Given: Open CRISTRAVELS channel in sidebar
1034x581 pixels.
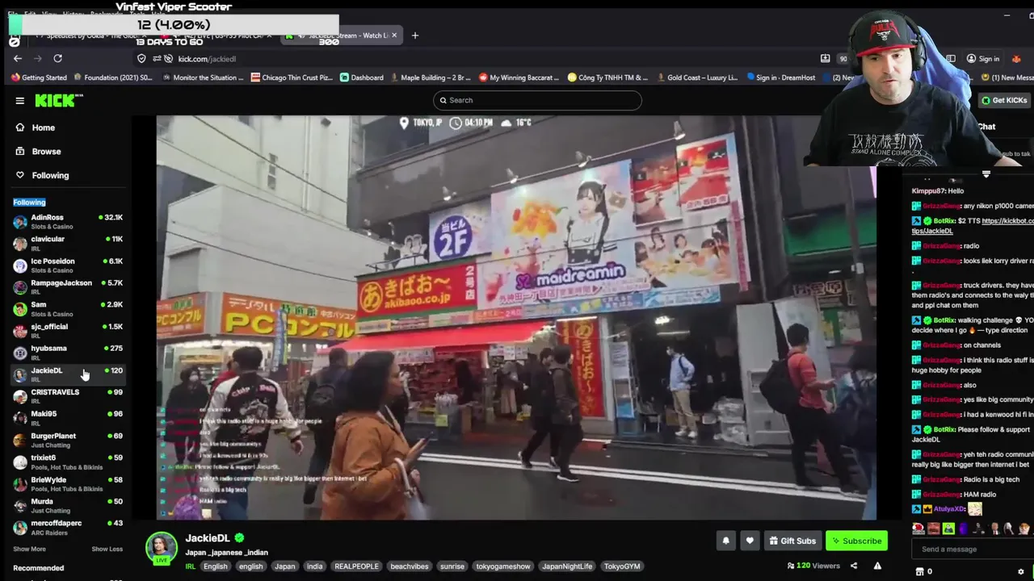Looking at the screenshot, I should click(67, 396).
